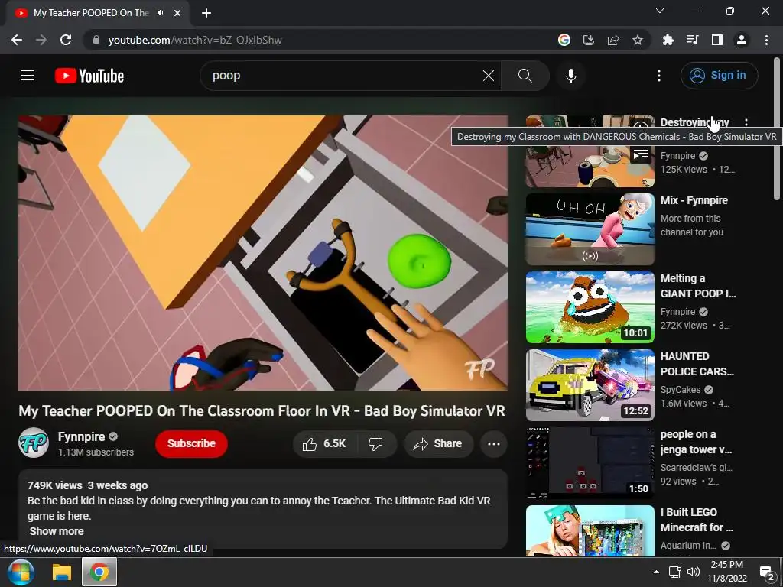
Task: Subscribe to Fynnpire channel
Action: (191, 444)
